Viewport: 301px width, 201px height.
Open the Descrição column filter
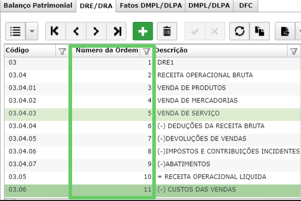point(293,51)
